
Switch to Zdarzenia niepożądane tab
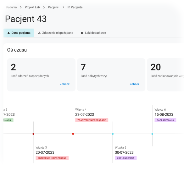point(55,33)
